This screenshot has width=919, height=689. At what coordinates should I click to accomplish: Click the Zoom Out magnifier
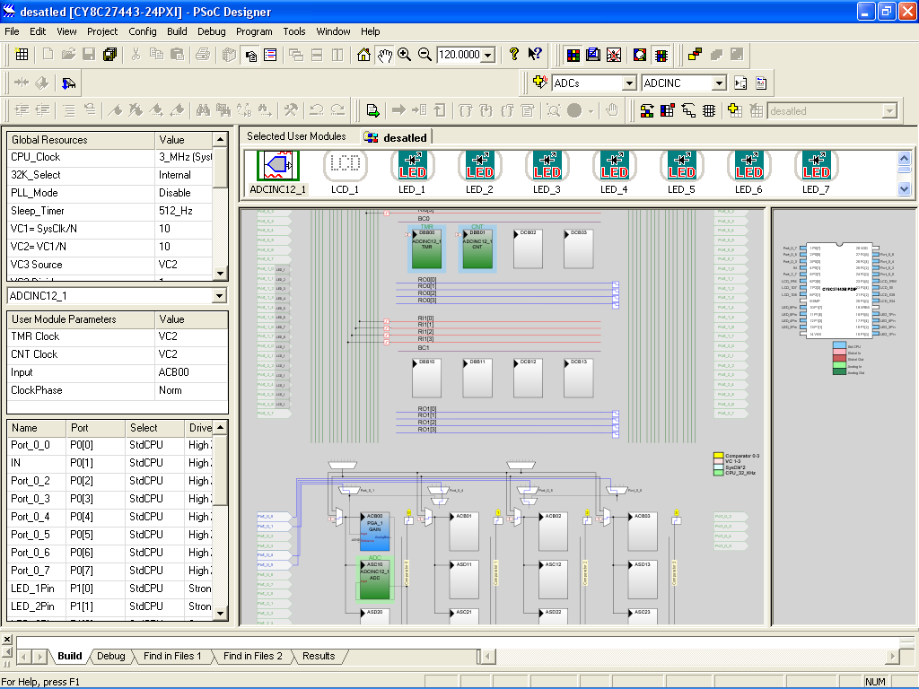click(424, 55)
